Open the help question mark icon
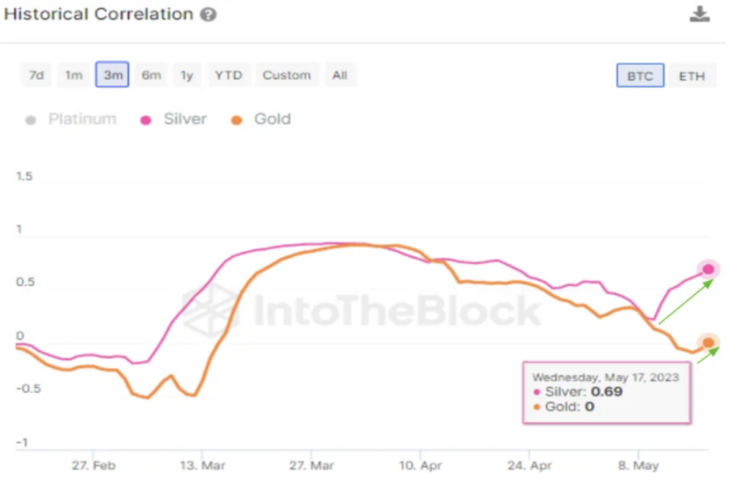Screen dimensions: 754x480 (x=208, y=14)
